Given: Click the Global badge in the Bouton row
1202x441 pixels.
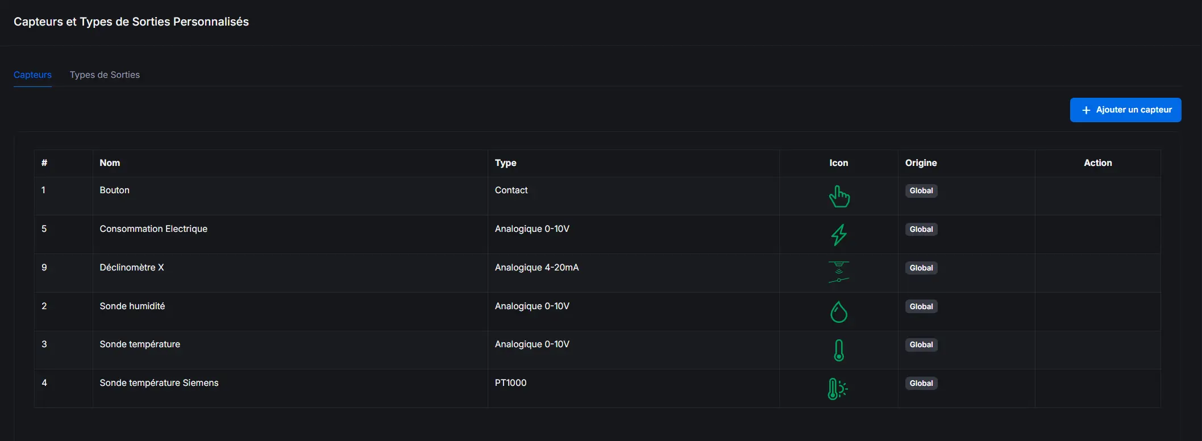Looking at the screenshot, I should point(921,191).
